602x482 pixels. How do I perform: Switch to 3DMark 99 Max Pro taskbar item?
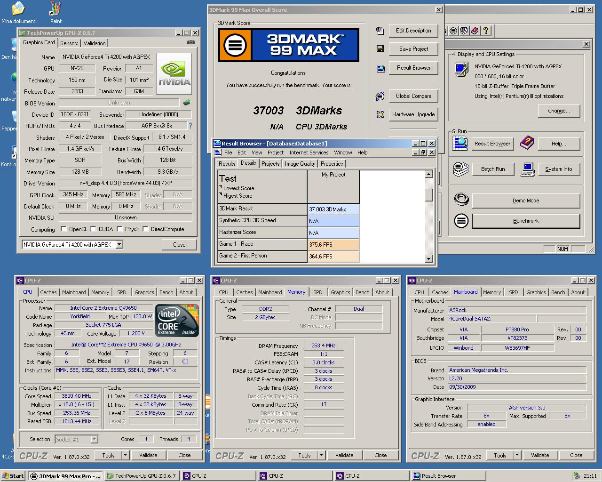click(x=65, y=476)
